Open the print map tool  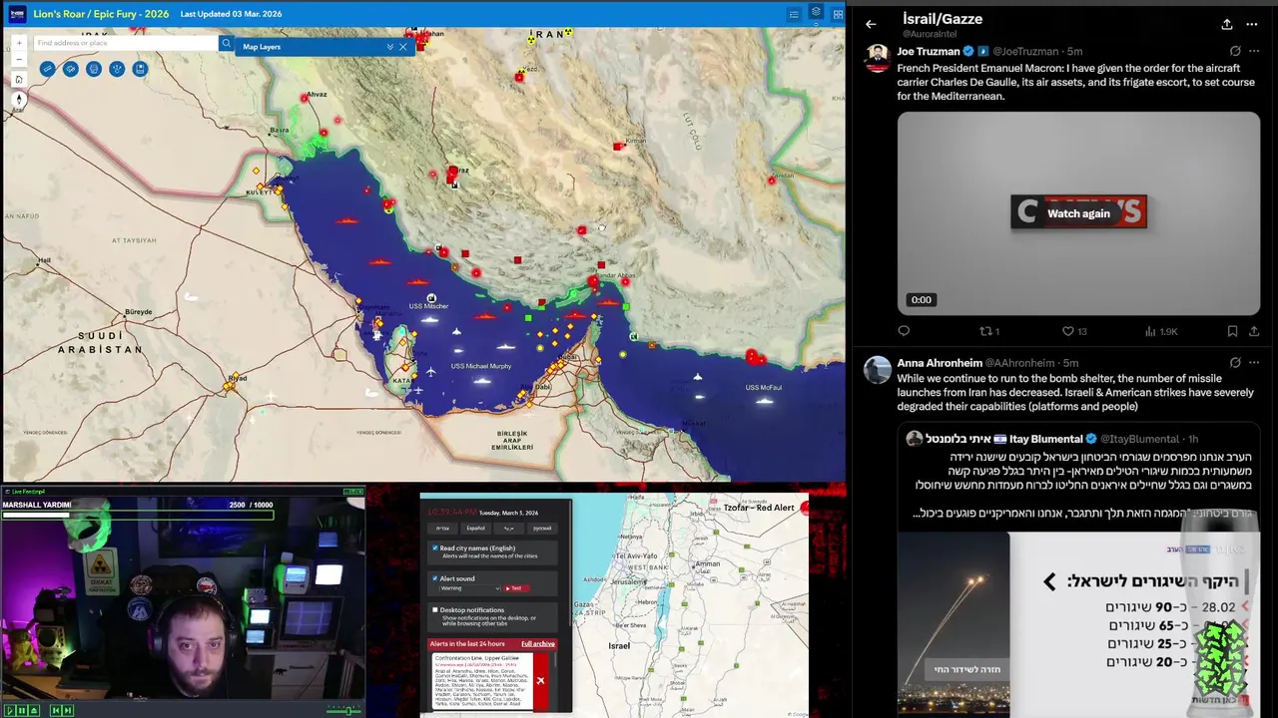tap(94, 69)
